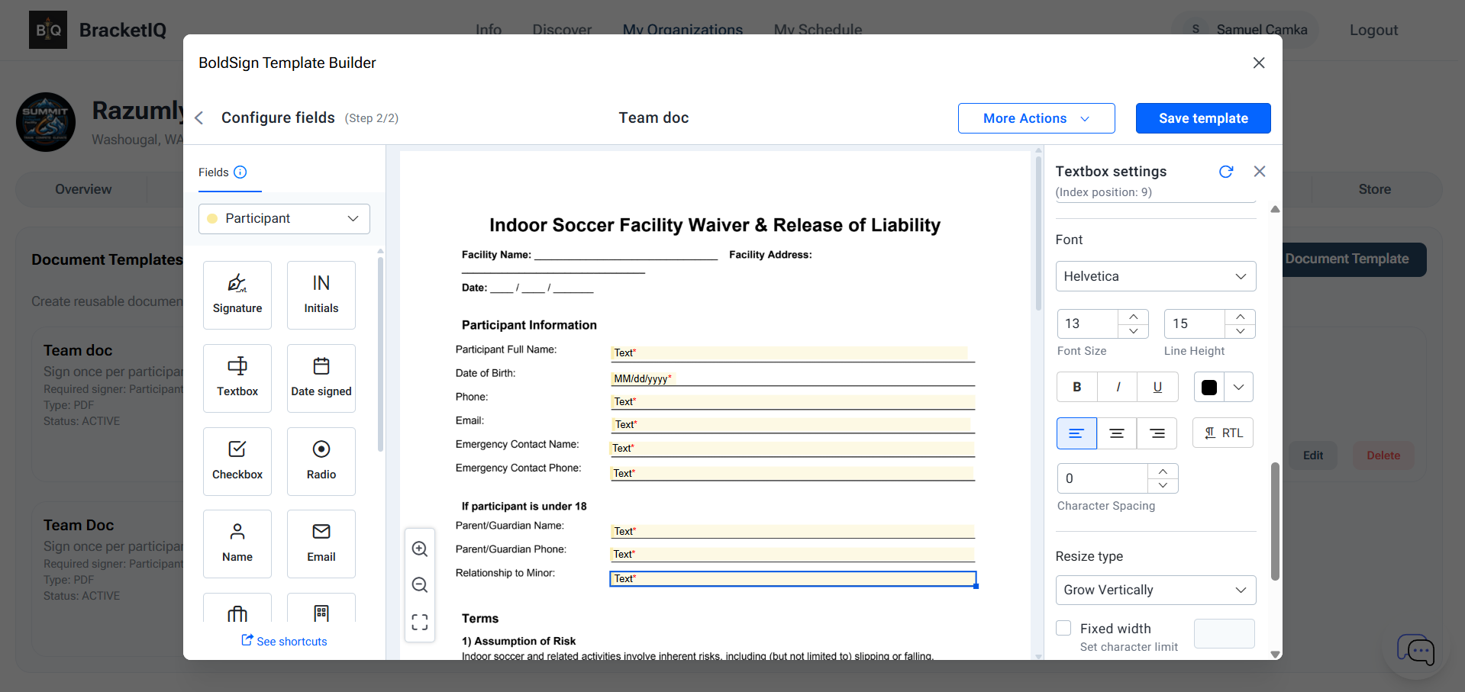Image resolution: width=1465 pixels, height=692 pixels.
Task: Click the zoom in magnifier icon
Action: pyautogui.click(x=420, y=549)
